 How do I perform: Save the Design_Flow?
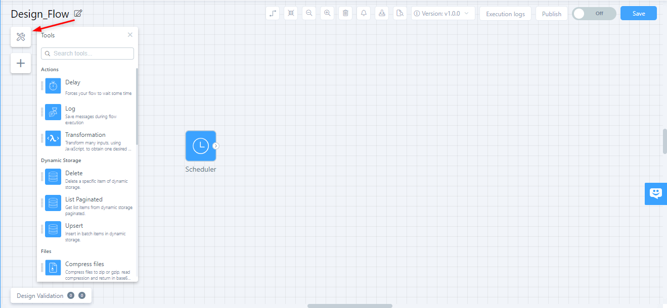tap(638, 13)
